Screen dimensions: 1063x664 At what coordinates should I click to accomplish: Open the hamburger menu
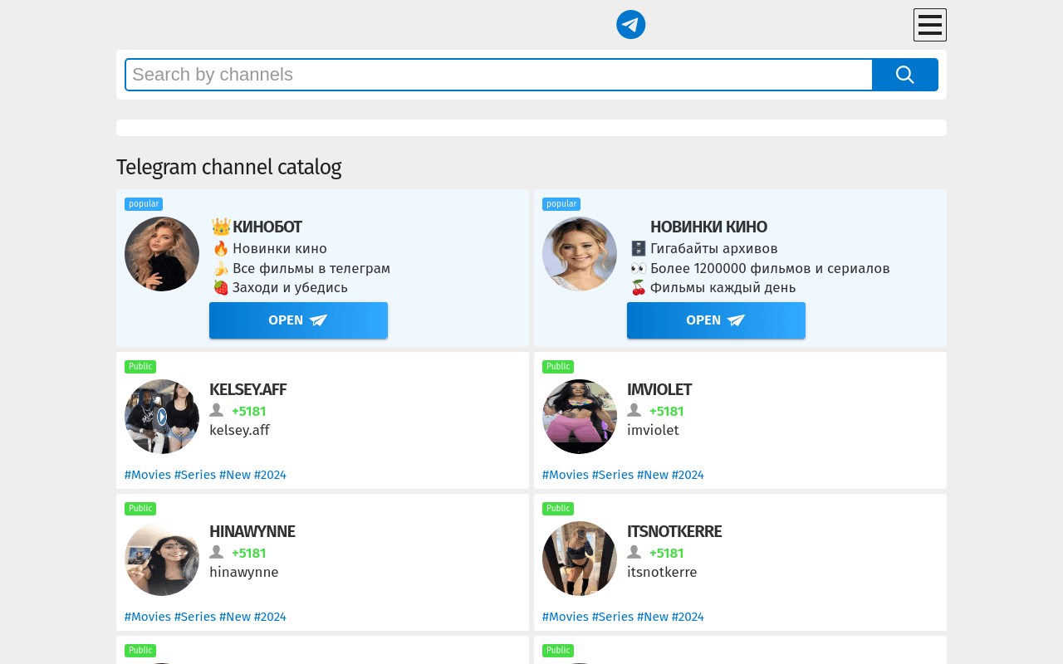(930, 25)
